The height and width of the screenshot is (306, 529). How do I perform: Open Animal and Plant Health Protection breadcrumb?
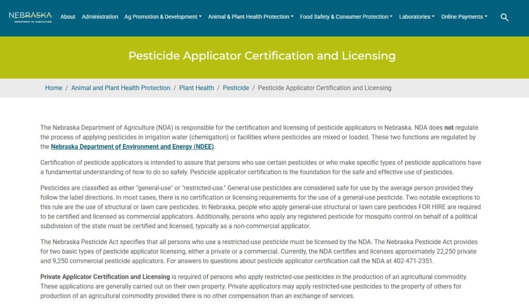point(120,88)
